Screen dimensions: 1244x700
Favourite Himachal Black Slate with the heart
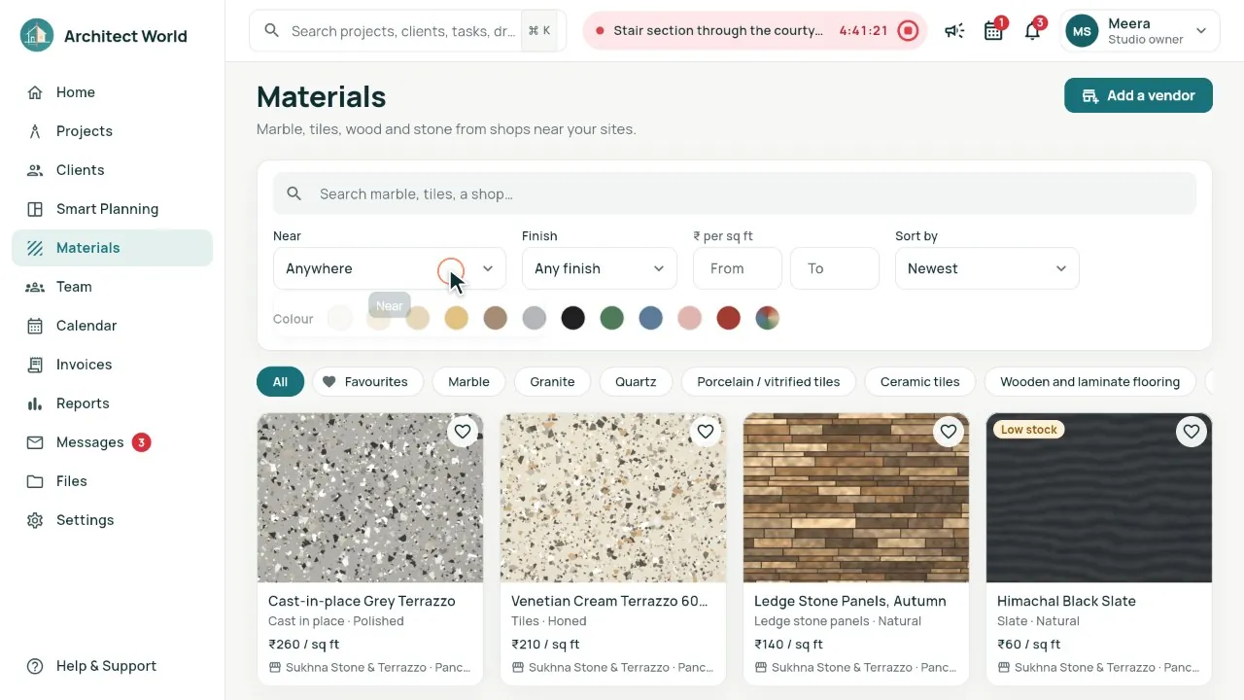1192,432
